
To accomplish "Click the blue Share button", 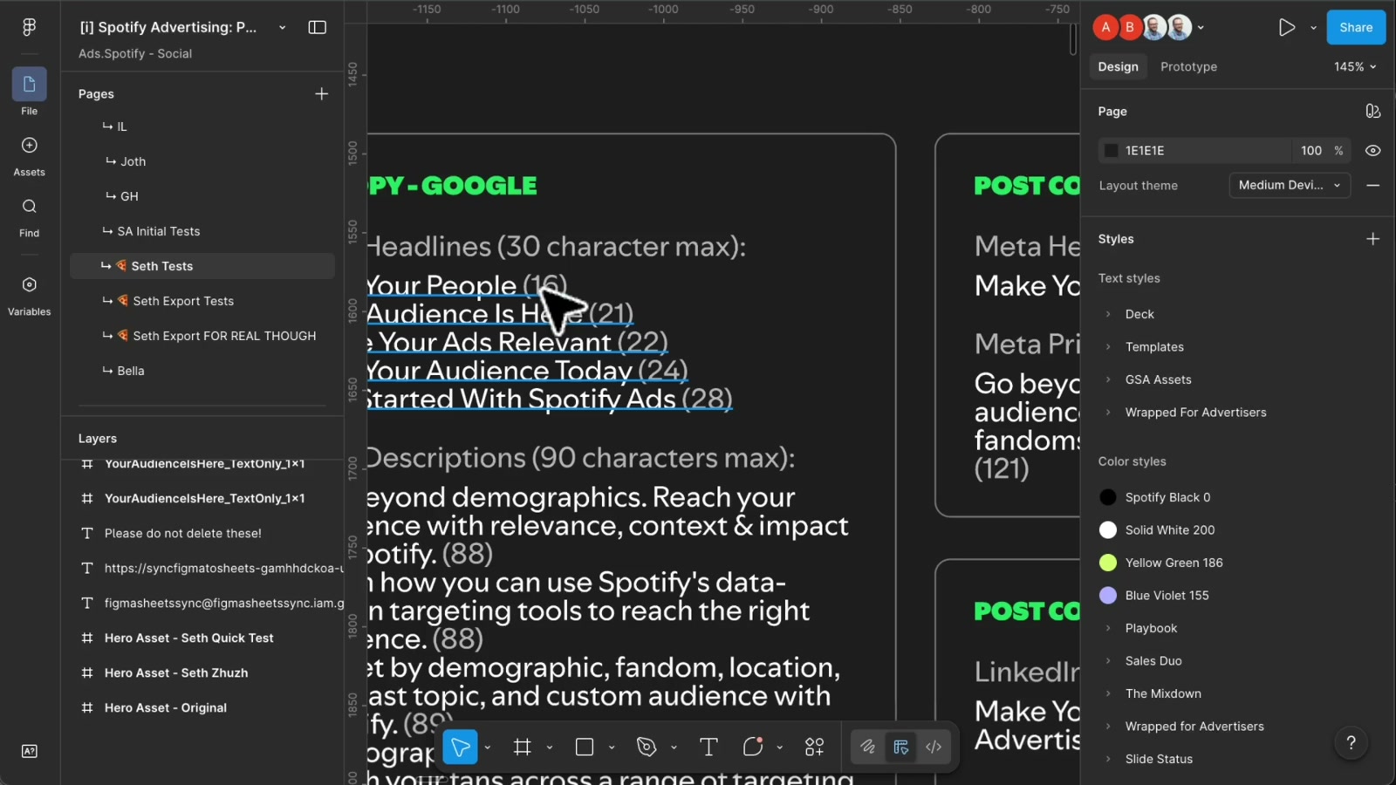I will 1356,27.
